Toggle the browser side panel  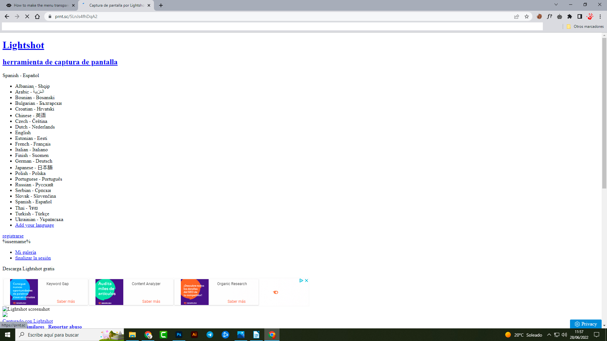click(580, 16)
